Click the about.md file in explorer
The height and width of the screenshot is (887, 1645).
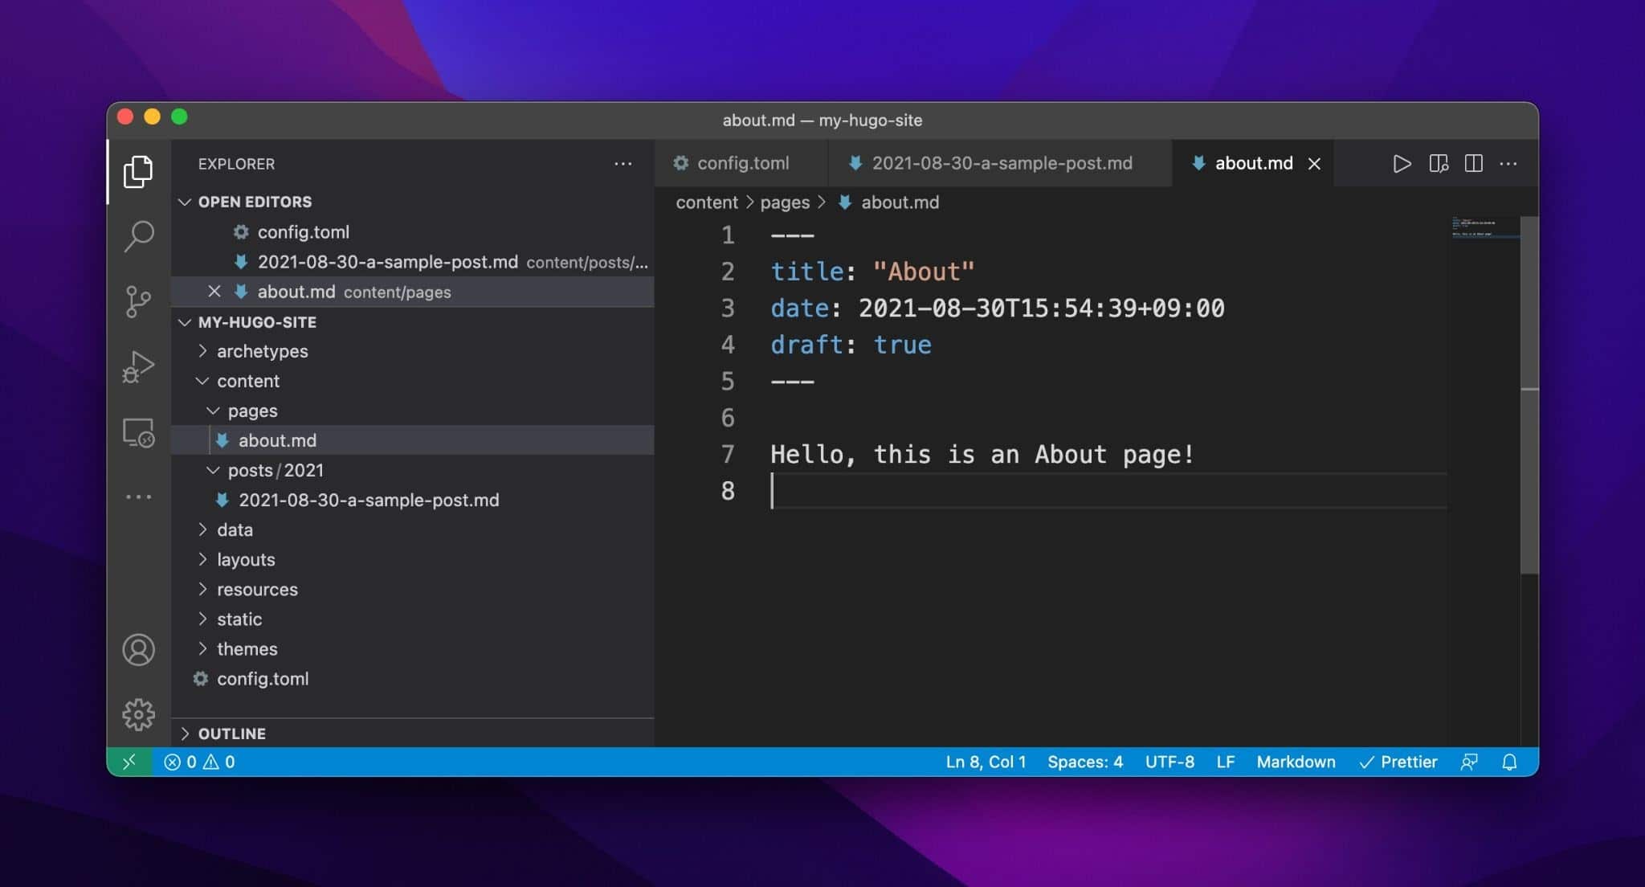(277, 439)
